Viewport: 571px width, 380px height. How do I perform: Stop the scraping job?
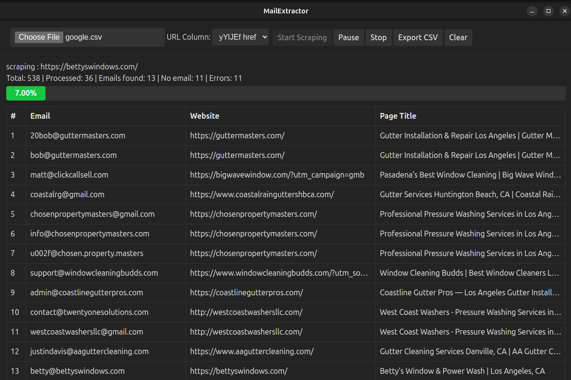378,37
